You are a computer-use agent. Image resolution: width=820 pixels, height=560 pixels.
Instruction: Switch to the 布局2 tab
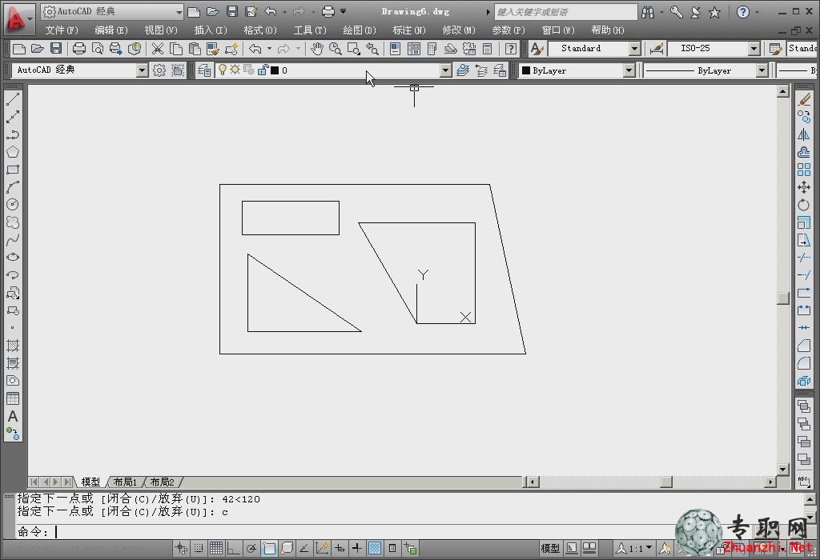coord(162,482)
